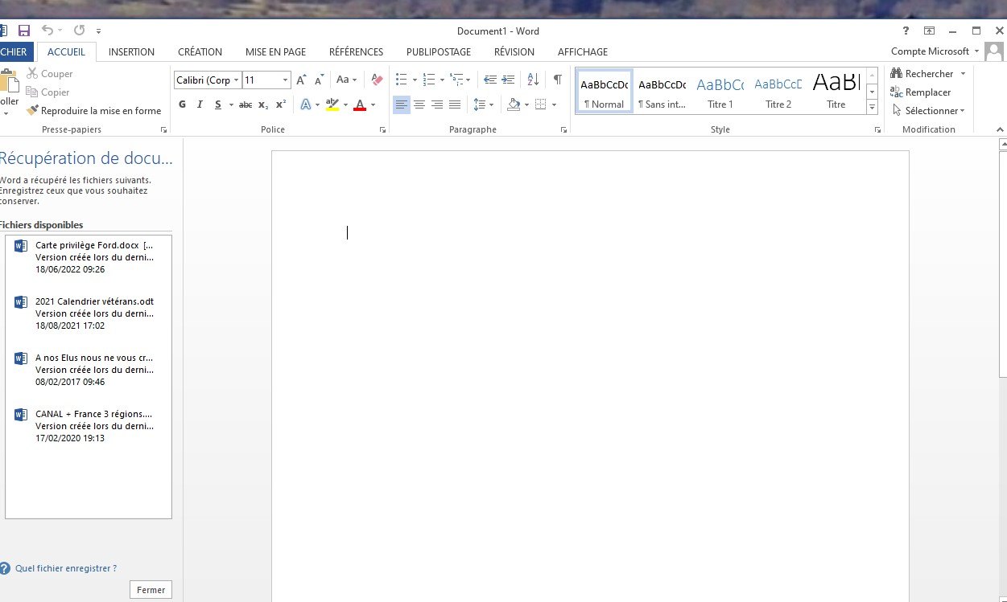Apply red font color
The height and width of the screenshot is (602, 1007).
pos(360,104)
